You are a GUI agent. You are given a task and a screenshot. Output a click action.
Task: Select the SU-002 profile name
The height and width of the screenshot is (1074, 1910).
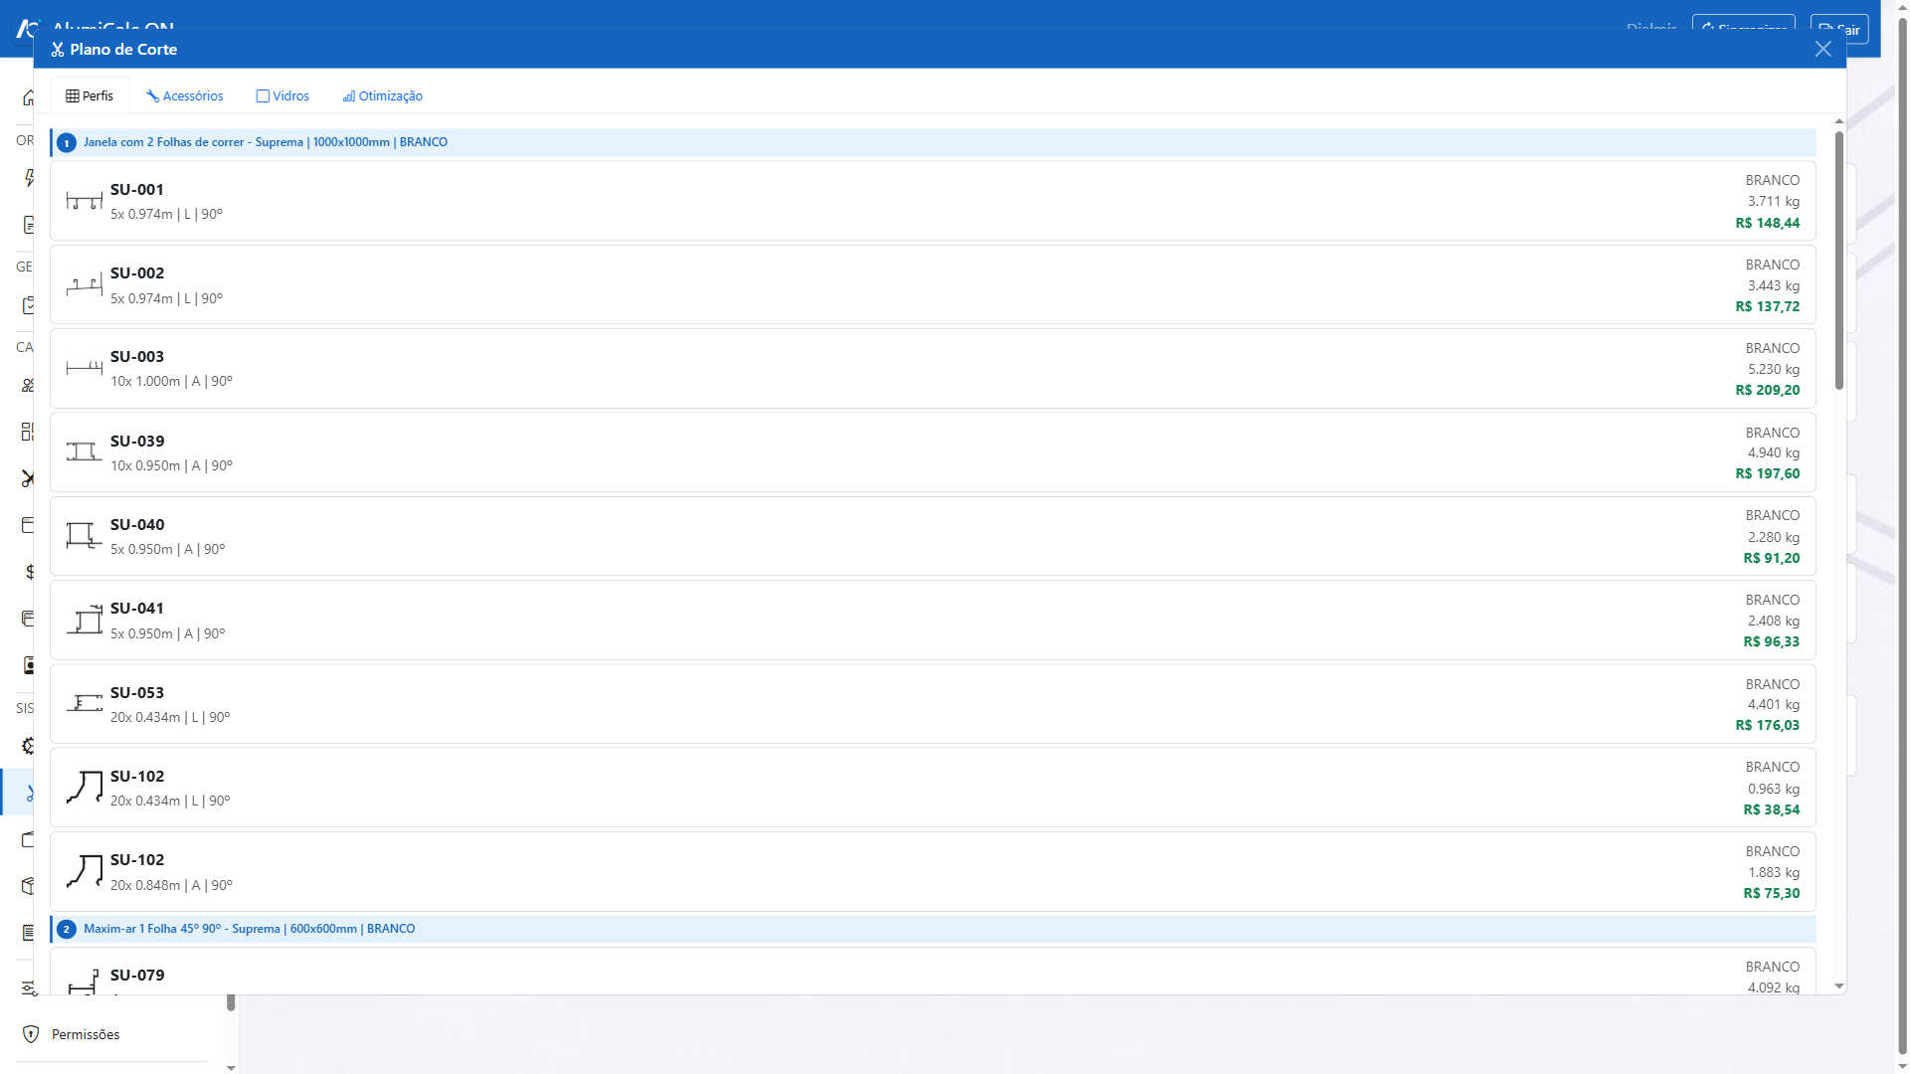click(x=137, y=273)
